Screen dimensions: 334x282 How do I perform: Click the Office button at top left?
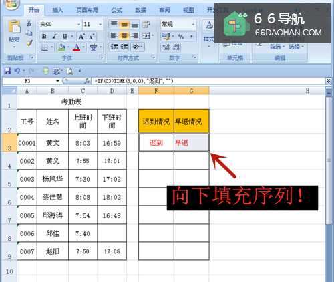11,4
